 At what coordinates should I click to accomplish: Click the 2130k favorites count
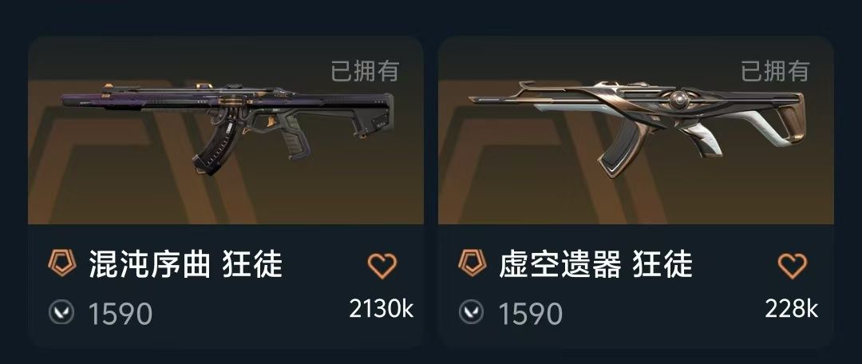(x=381, y=309)
